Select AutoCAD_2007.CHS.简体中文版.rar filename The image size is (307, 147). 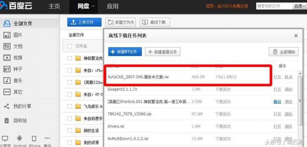[138, 77]
